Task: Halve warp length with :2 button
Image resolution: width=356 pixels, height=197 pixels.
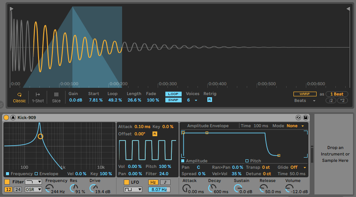Action: [x=331, y=100]
